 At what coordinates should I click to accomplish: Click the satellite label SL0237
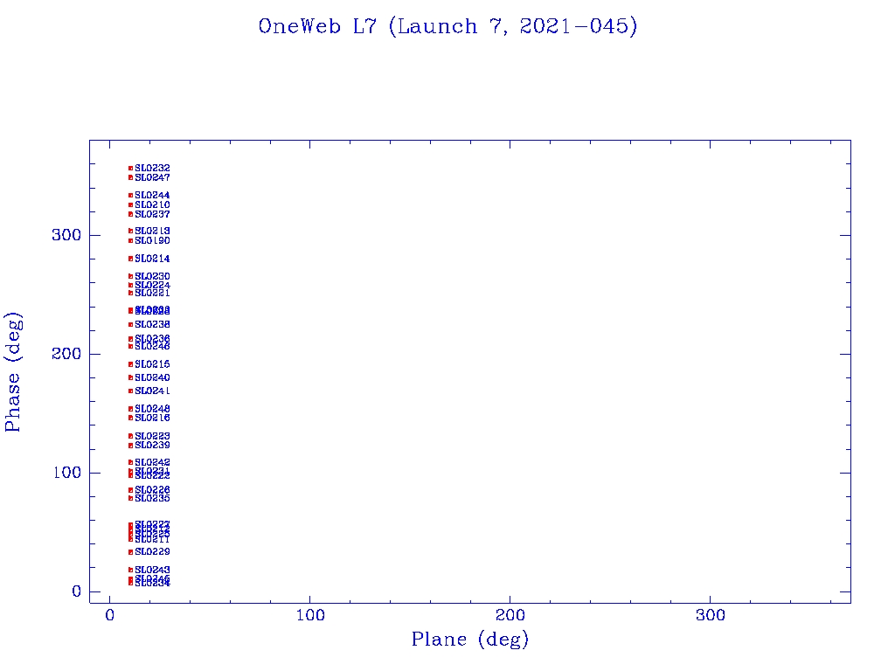(x=152, y=215)
